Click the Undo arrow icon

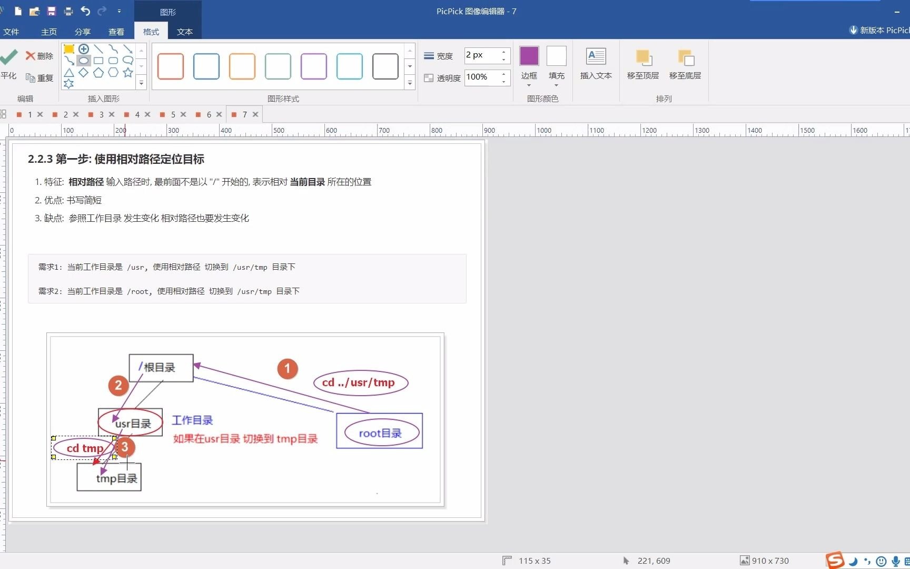point(85,11)
